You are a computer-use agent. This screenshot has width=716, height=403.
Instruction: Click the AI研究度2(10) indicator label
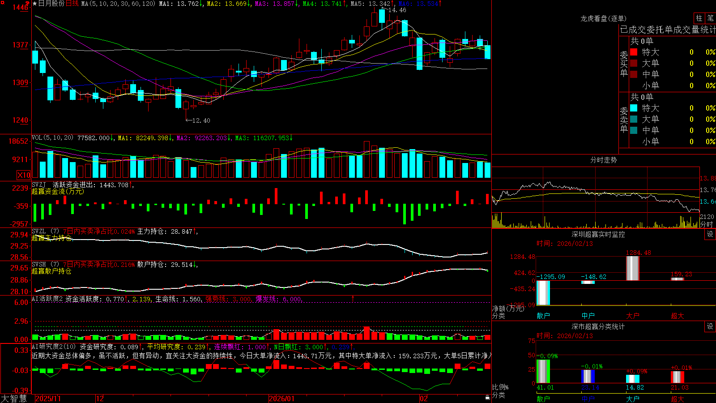54,347
